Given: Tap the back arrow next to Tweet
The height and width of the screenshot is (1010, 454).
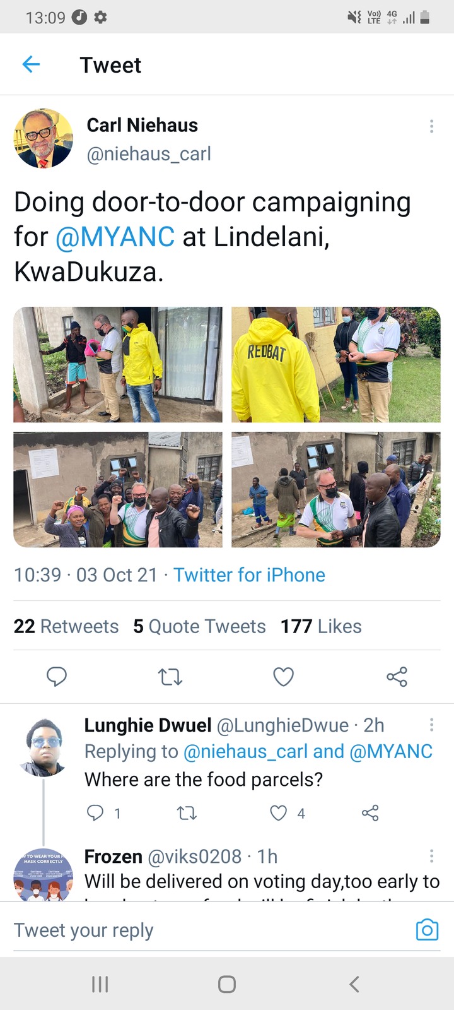Looking at the screenshot, I should point(31,64).
